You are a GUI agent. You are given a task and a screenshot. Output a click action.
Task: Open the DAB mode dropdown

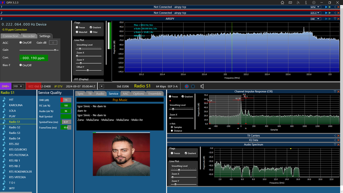click(x=315, y=19)
